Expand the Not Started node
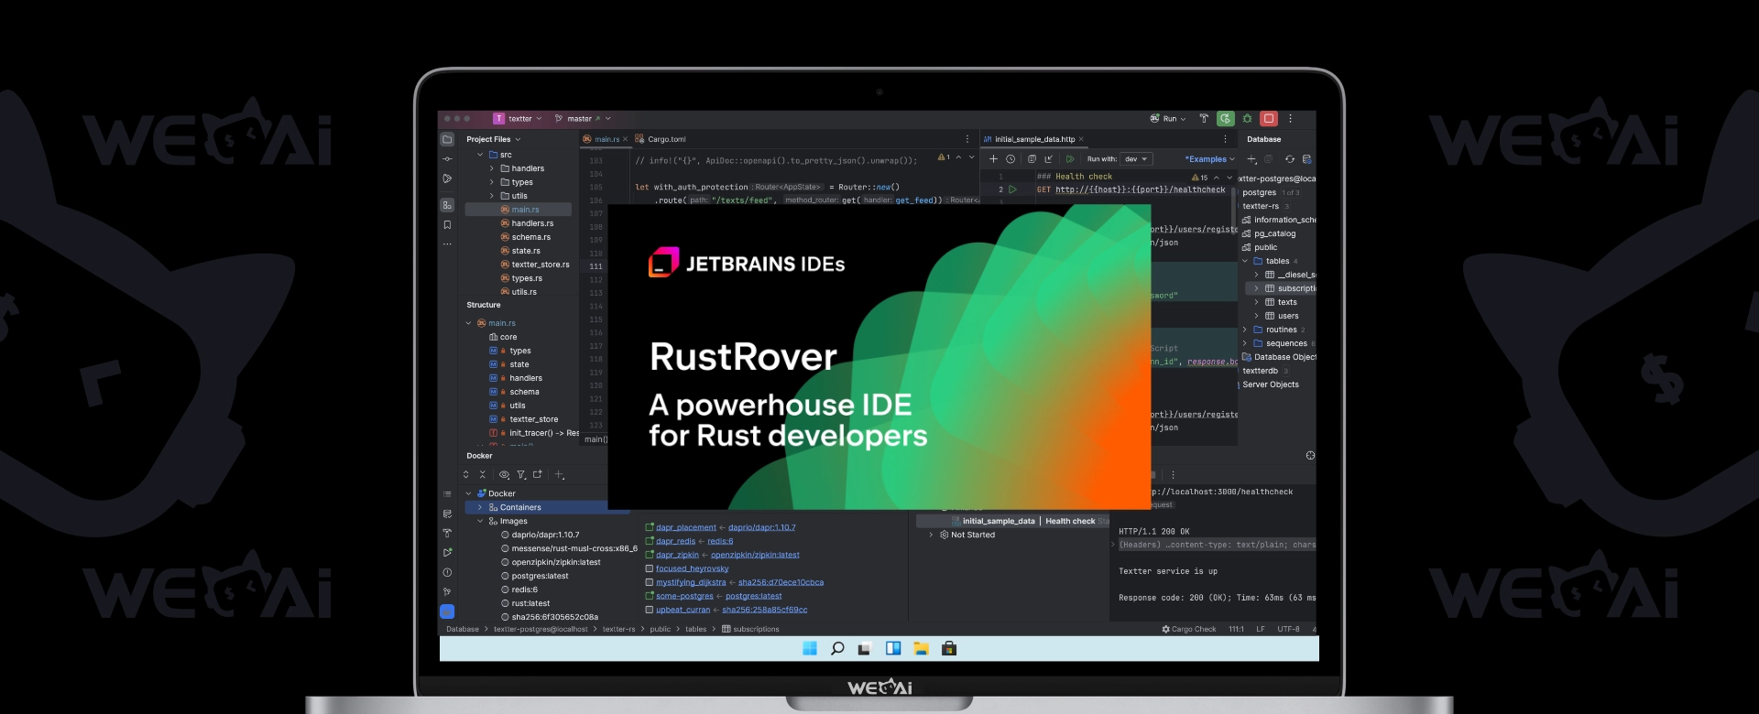Viewport: 1759px width, 714px height. (932, 535)
